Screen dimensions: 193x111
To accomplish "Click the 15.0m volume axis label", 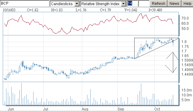I will click(x=187, y=90).
